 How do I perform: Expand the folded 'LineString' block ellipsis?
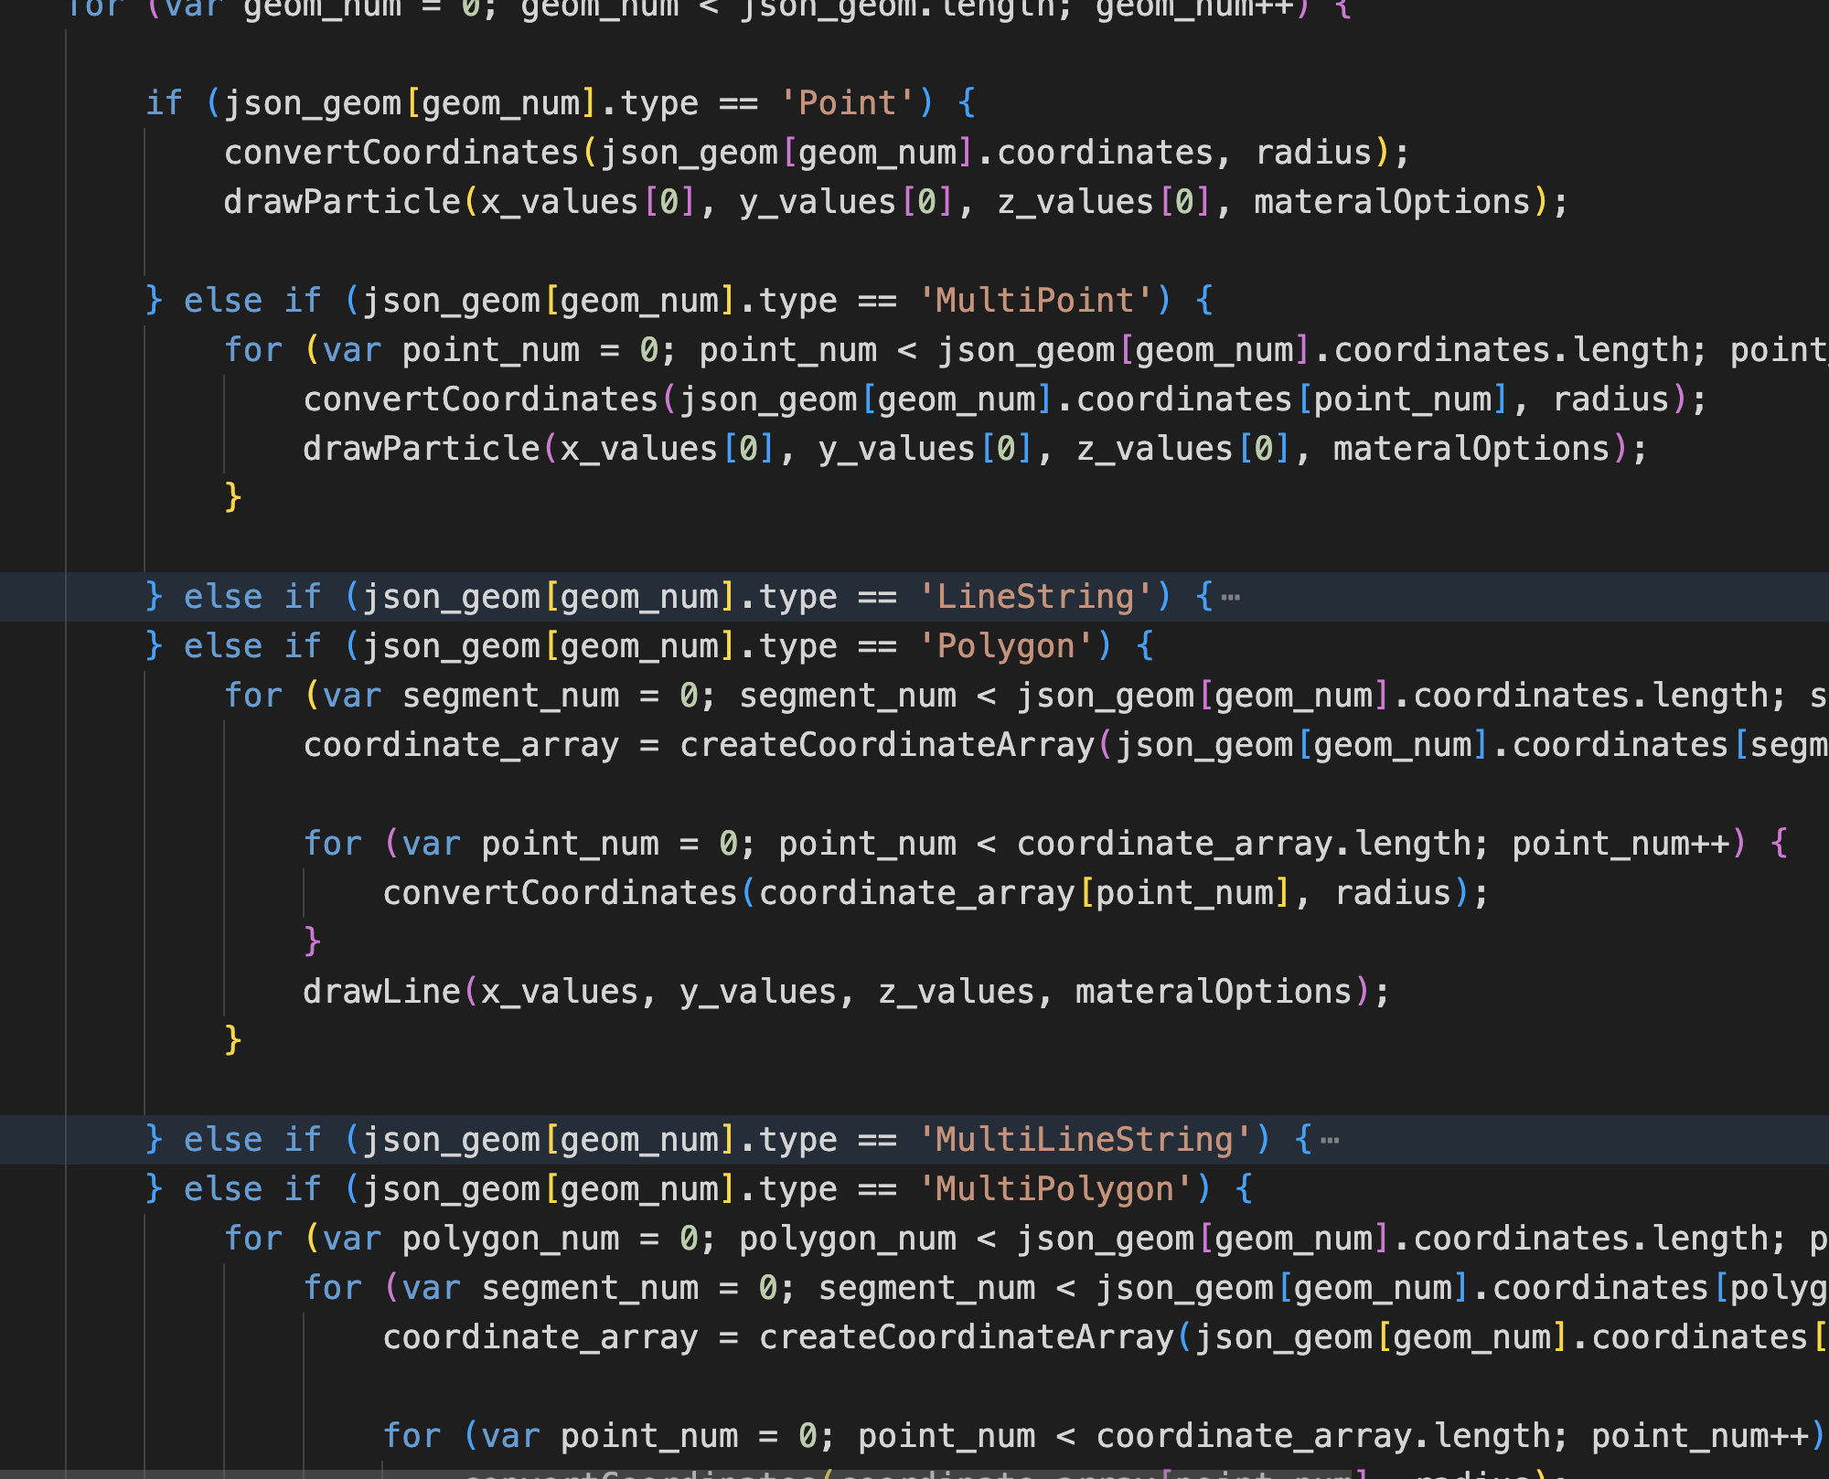[x=1231, y=598]
